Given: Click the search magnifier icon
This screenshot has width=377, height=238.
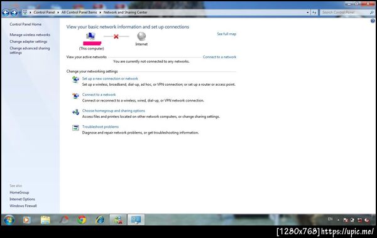Looking at the screenshot, I should tap(371, 13).
